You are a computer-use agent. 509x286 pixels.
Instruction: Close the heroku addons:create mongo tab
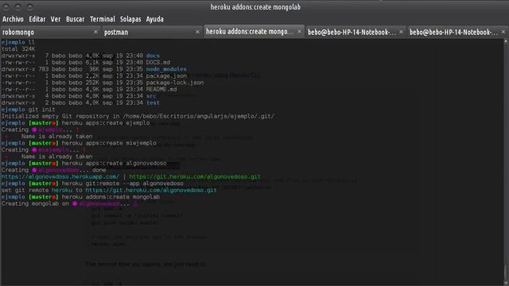point(299,32)
